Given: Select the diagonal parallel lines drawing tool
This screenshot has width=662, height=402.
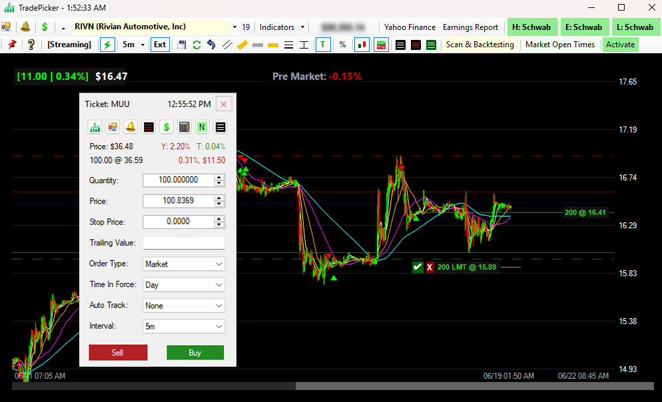Looking at the screenshot, I should [x=227, y=45].
